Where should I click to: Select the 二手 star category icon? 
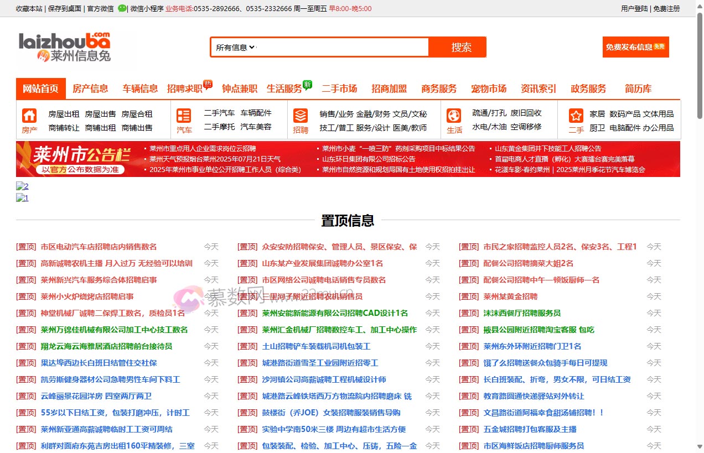tap(576, 116)
